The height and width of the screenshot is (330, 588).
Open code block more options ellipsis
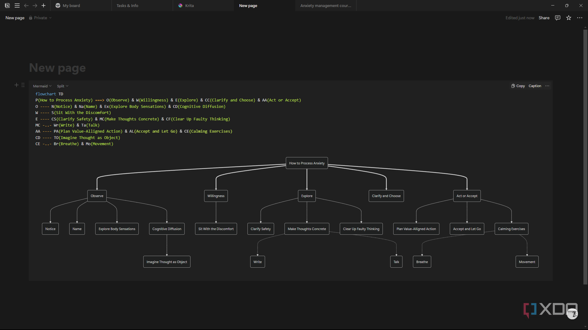point(547,86)
